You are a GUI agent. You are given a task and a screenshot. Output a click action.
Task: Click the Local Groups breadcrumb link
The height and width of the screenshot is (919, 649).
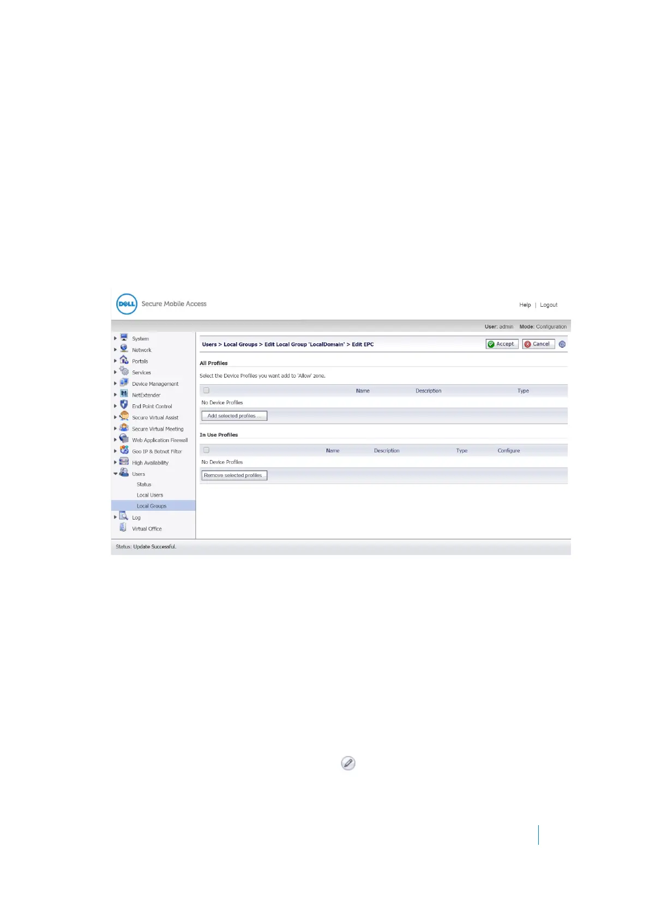coord(241,344)
